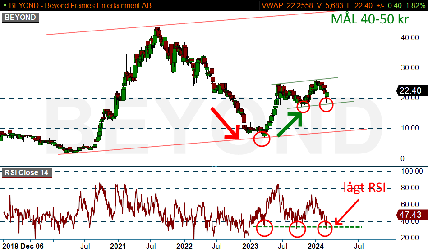Screen dimensions: 428x252
Task: Click the last 'Jul' label after 2024
Action: [x=359, y=246]
